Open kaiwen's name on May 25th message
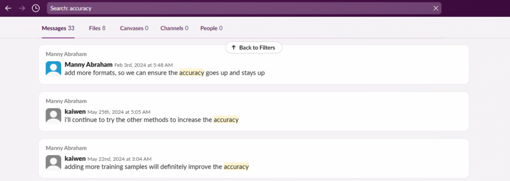 (x=75, y=111)
